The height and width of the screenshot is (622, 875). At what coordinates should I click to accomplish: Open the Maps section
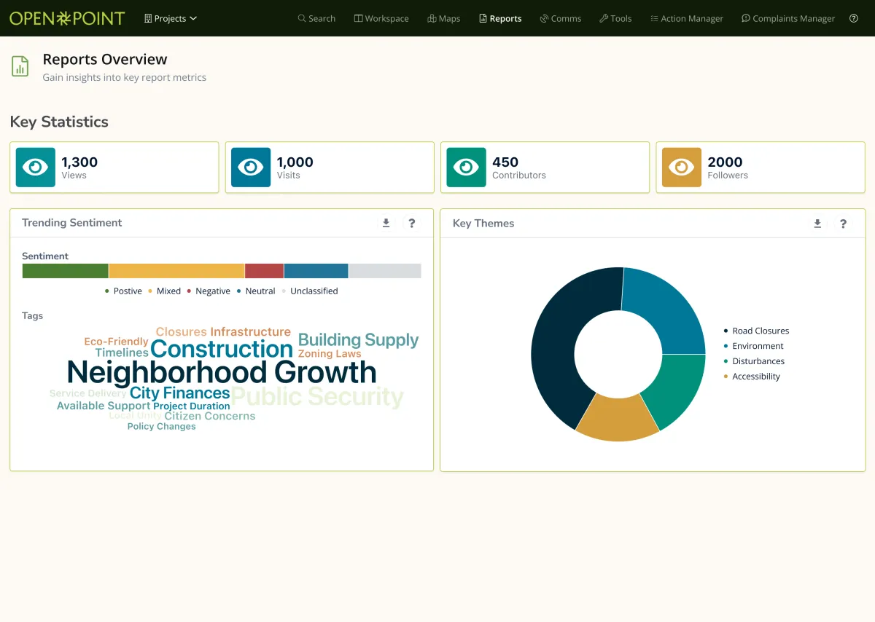pos(444,19)
